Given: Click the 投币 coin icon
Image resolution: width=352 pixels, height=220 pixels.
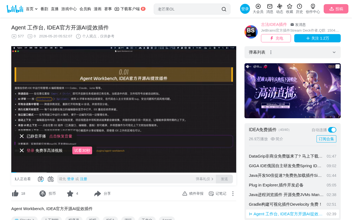Looking at the screenshot, I should 43,194.
